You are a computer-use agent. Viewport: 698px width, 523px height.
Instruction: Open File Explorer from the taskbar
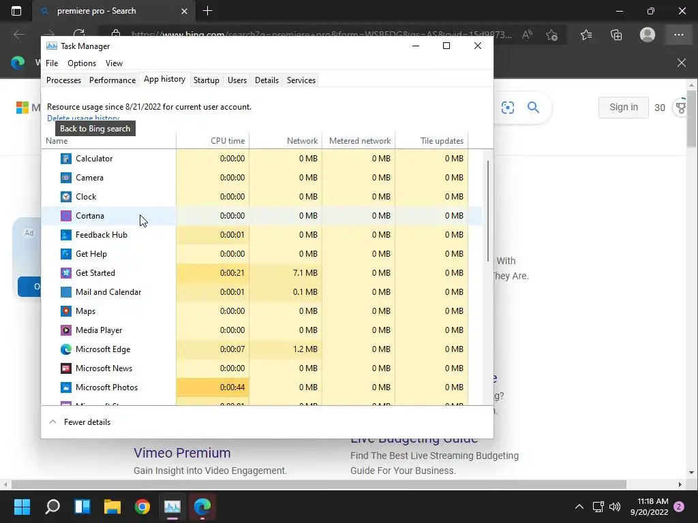pyautogui.click(x=112, y=507)
